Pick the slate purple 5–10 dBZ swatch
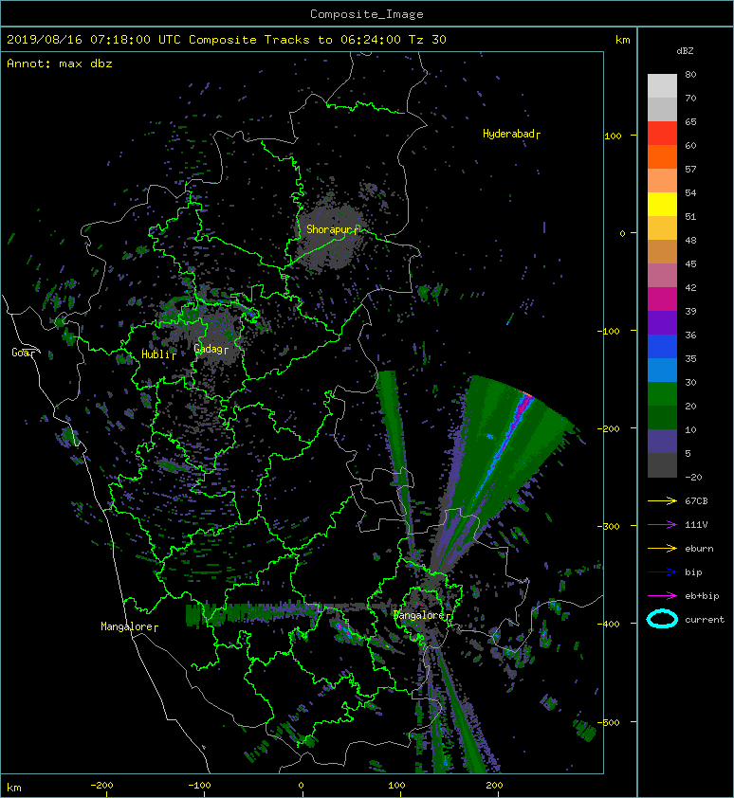 [x=662, y=441]
